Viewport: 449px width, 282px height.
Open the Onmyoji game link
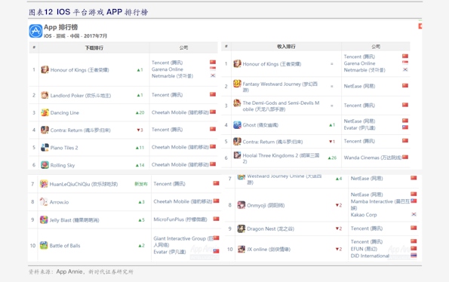coord(266,205)
